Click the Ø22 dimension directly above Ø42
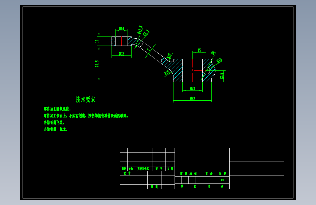The width and height of the screenshot is (316, 205). [x=192, y=88]
